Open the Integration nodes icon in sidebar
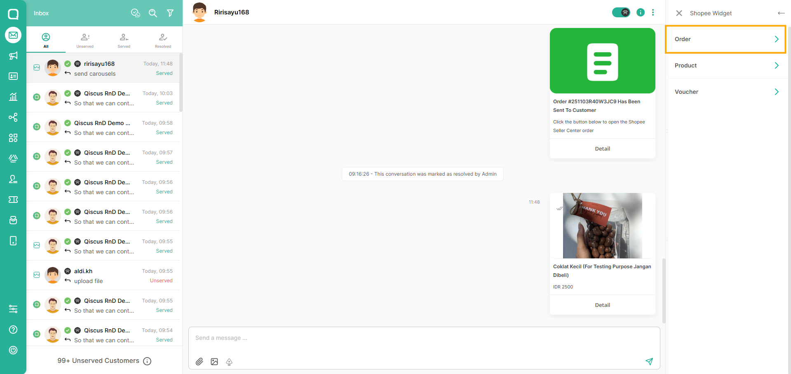791x374 pixels. pos(13,117)
